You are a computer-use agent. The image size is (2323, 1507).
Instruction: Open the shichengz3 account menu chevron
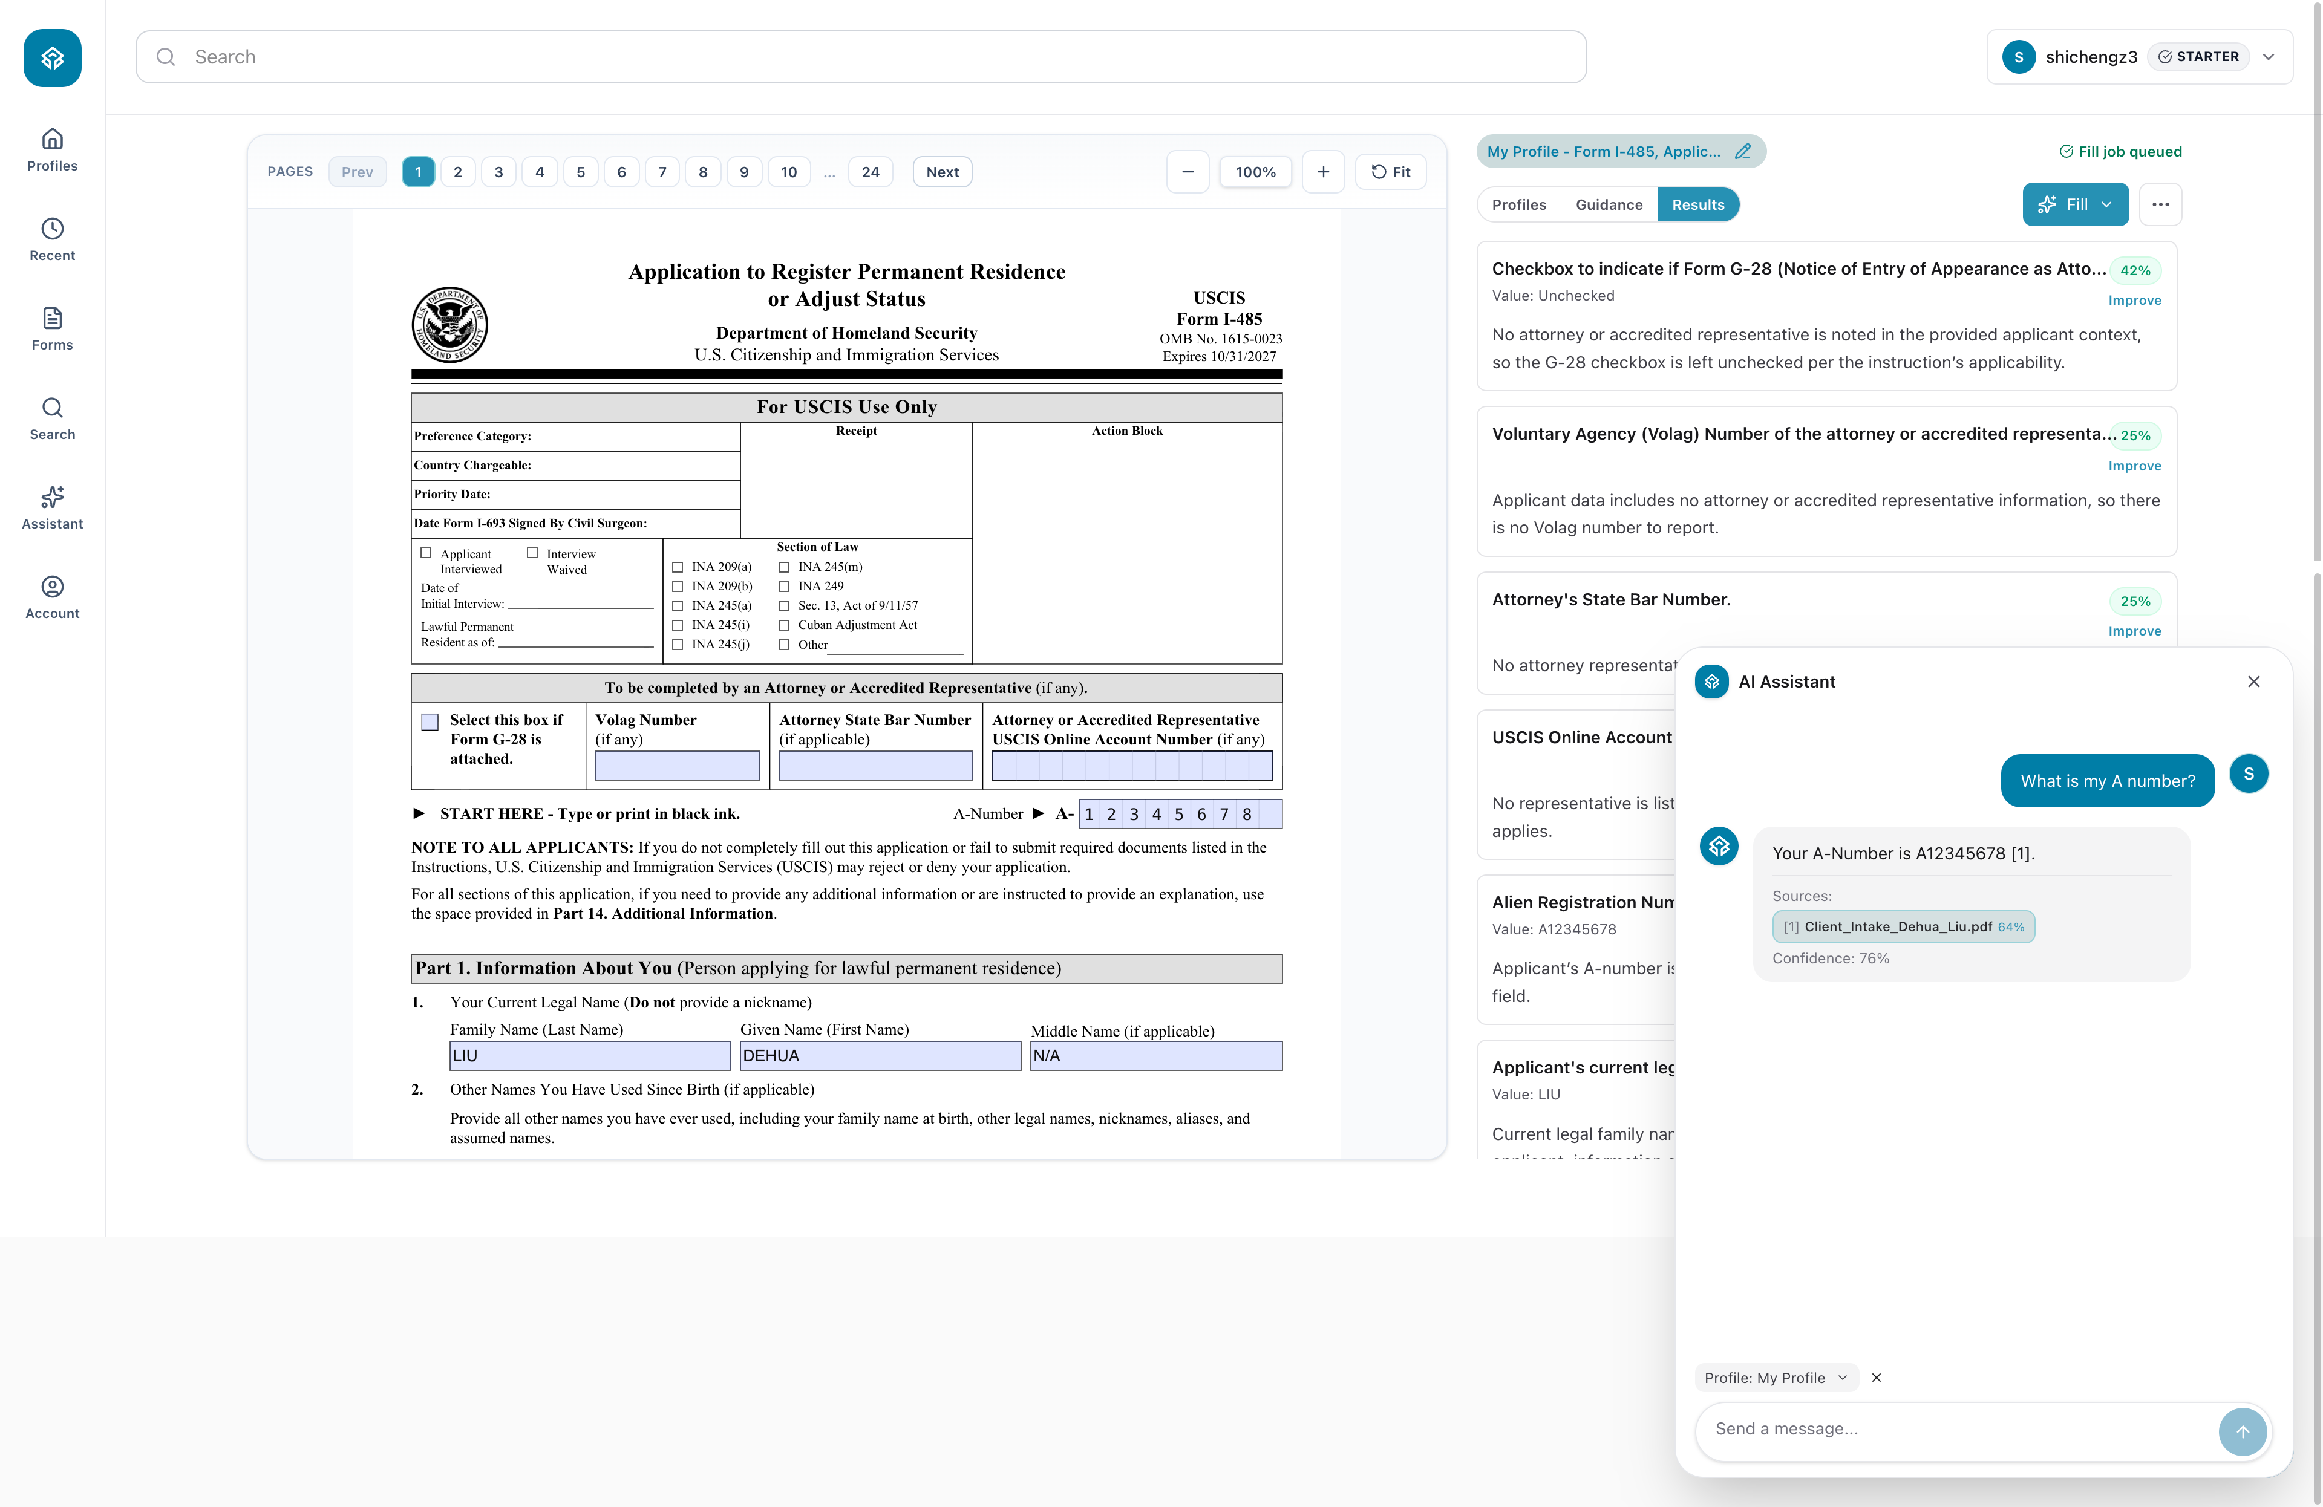tap(2269, 57)
